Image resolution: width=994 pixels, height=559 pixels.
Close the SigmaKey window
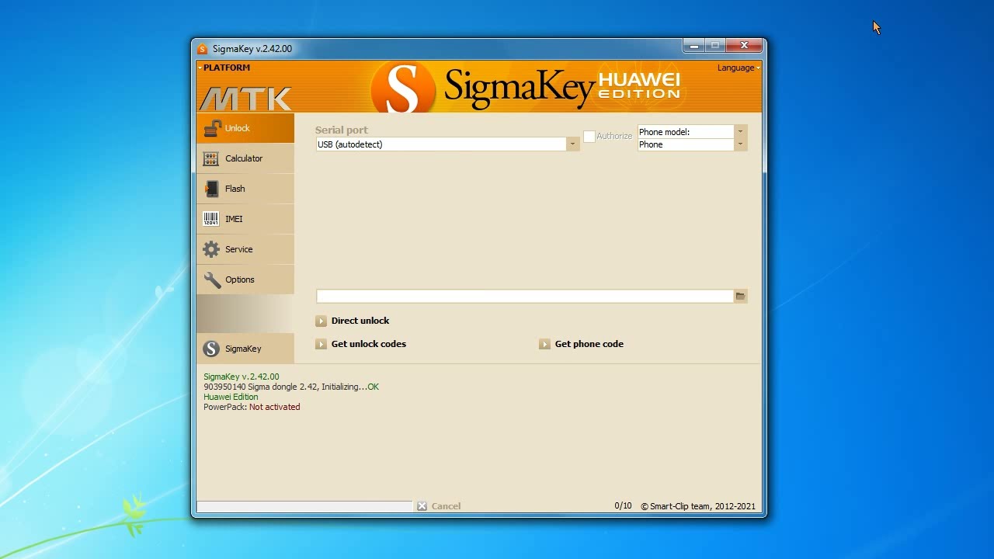coord(744,46)
